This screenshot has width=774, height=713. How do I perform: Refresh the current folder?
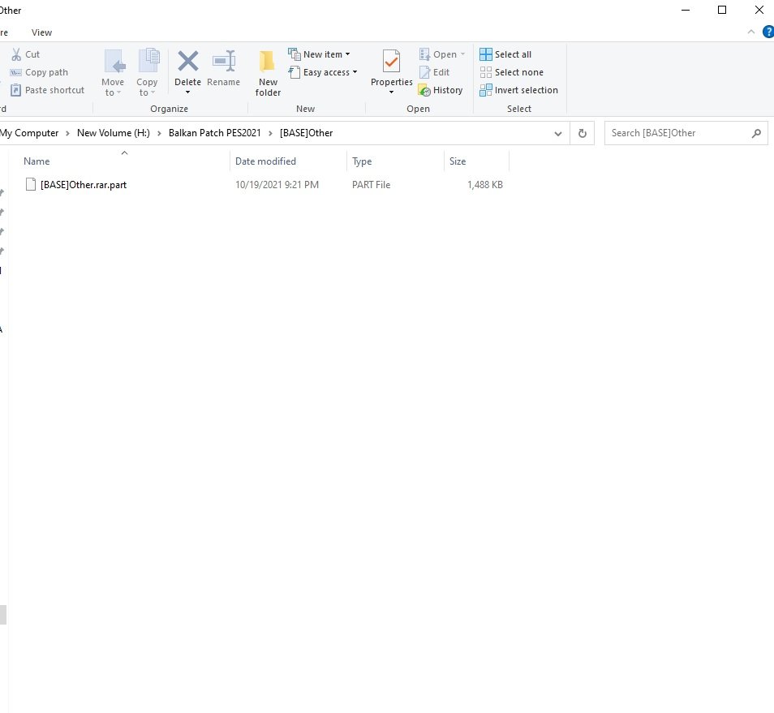point(582,133)
